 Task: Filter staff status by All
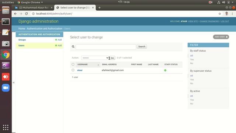click(191, 56)
